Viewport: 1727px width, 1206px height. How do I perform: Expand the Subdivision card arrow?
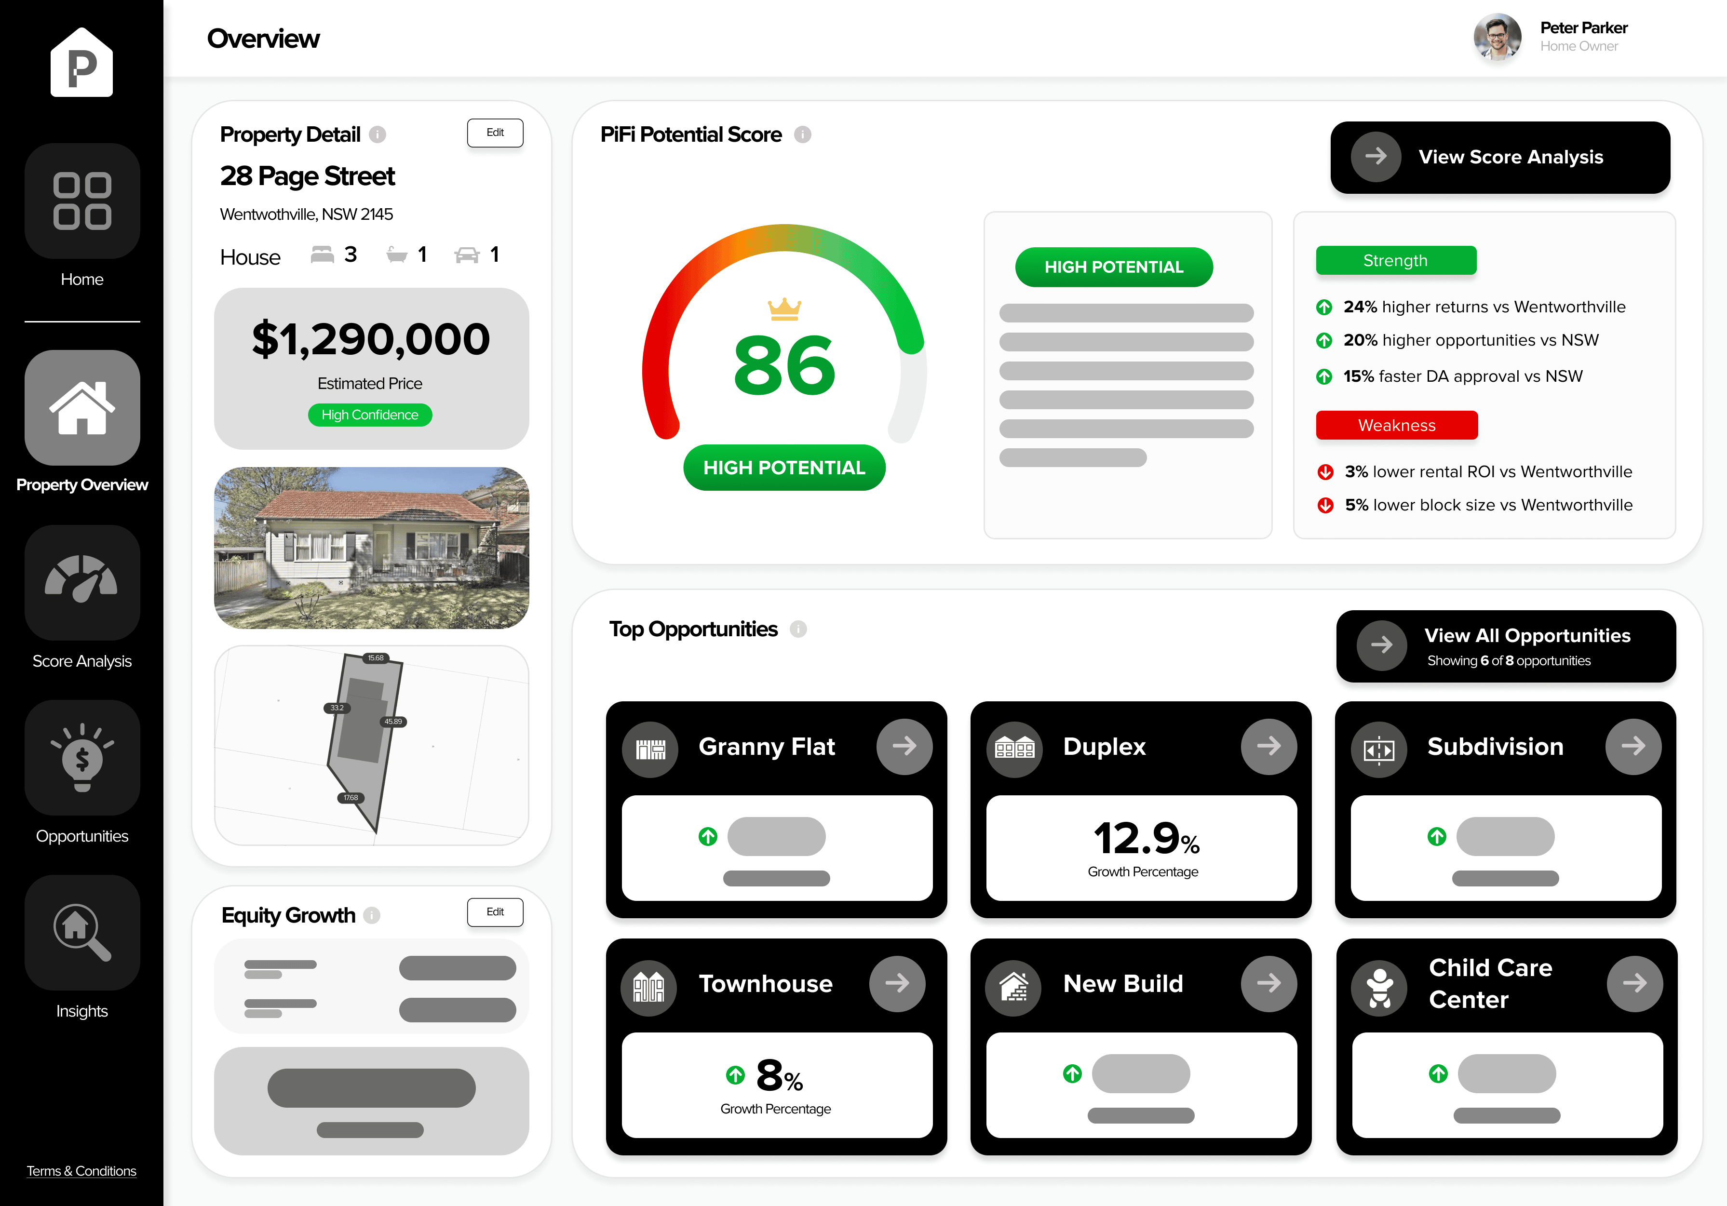(x=1633, y=746)
